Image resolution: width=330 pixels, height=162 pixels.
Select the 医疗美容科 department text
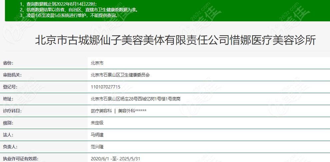click(x=101, y=111)
